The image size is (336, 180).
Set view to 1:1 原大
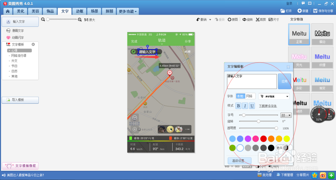pos(89,20)
